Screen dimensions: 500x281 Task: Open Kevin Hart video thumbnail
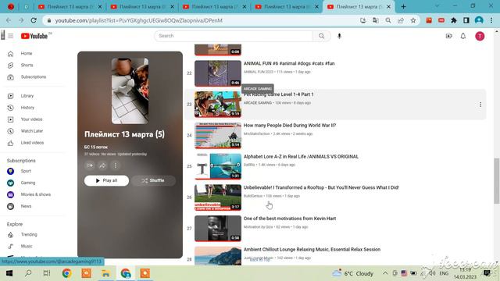click(x=218, y=229)
